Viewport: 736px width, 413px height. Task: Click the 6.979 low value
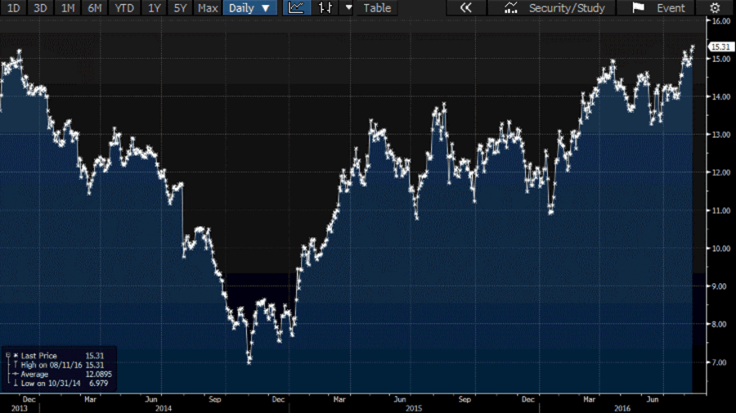99,383
